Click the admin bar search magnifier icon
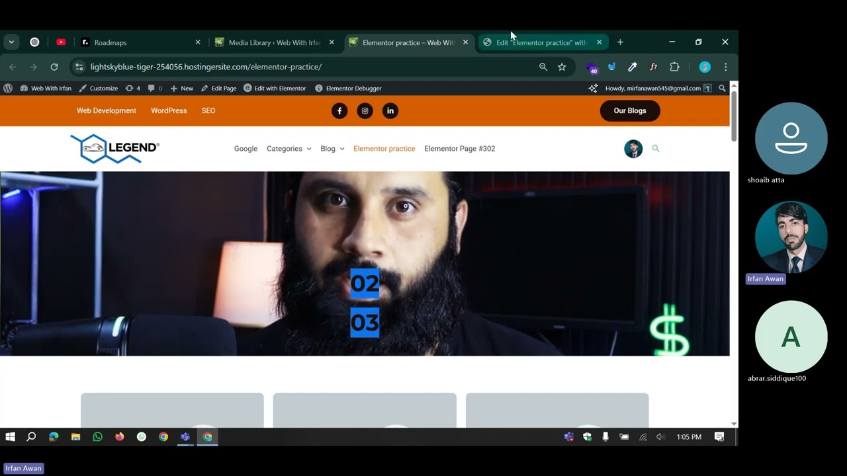This screenshot has width=847, height=476. coord(722,88)
